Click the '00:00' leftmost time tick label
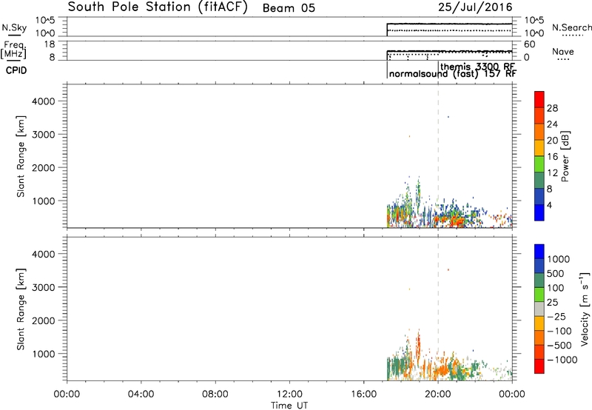This screenshot has height=410, width=592. tap(67, 394)
